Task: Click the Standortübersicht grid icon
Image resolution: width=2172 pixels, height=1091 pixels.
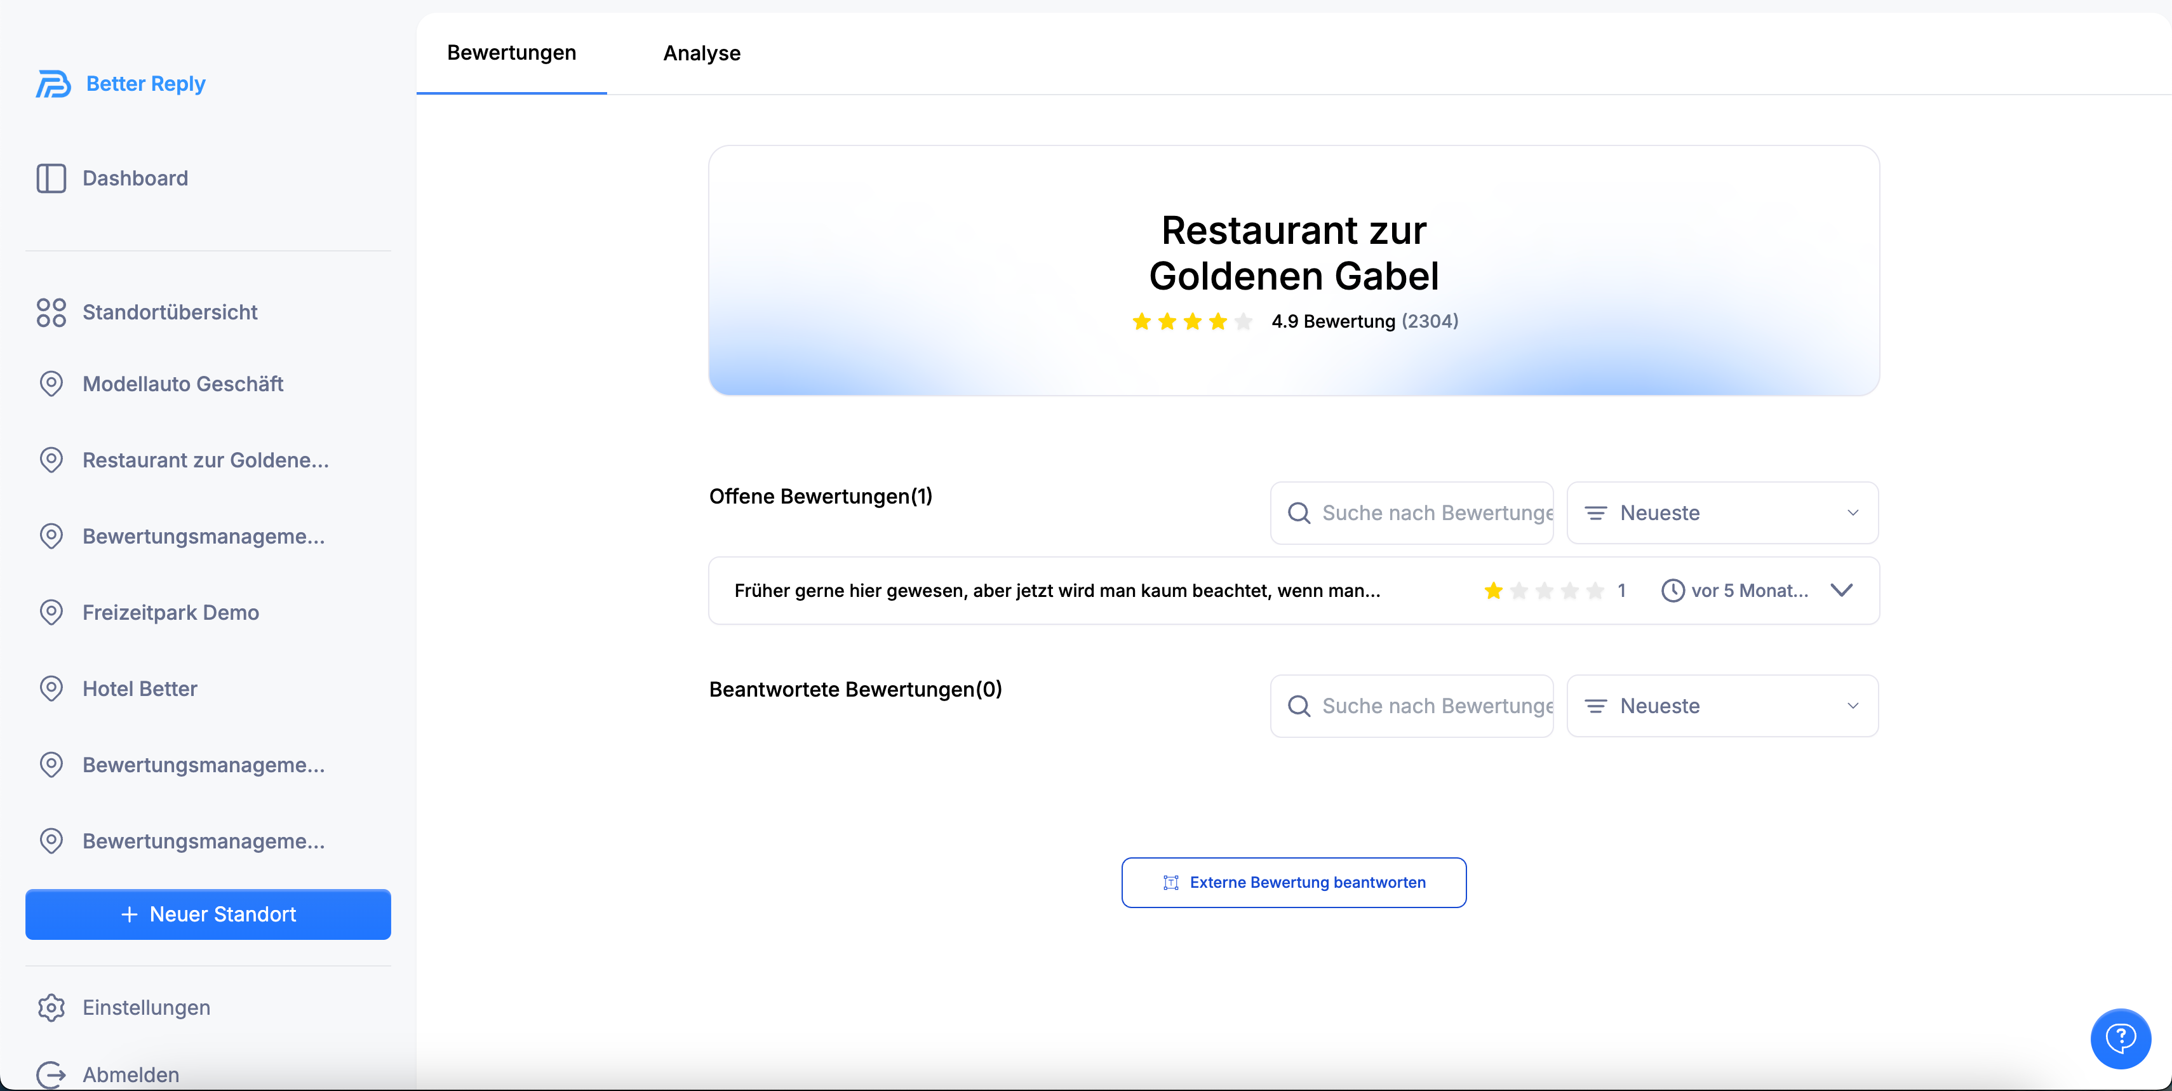Action: pos(51,312)
